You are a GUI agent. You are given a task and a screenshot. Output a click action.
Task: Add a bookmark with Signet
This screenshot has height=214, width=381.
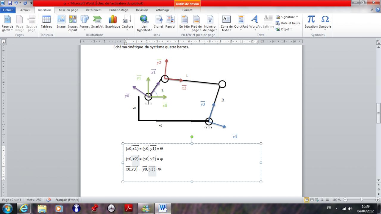pos(159,22)
